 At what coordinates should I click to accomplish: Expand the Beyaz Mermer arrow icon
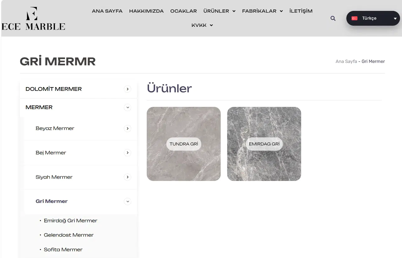tap(128, 128)
